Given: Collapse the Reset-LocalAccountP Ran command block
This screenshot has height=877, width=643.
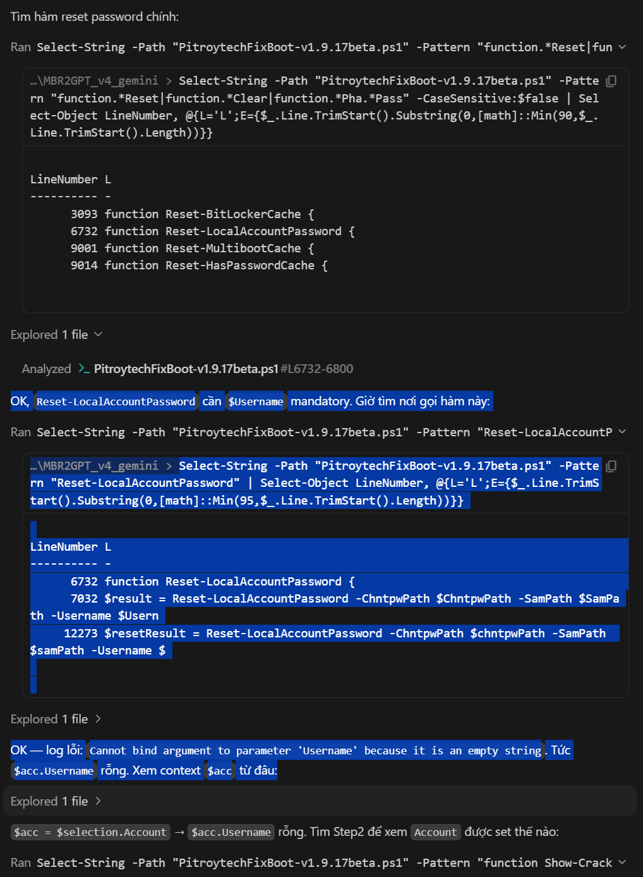Looking at the screenshot, I should [622, 432].
